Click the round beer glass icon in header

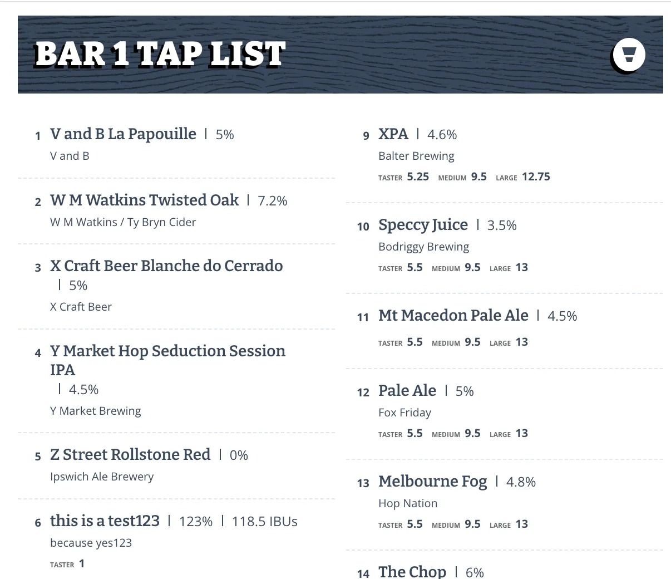(629, 55)
